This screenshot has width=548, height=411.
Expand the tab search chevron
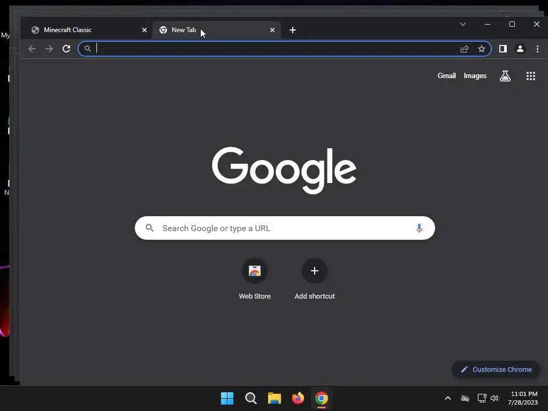click(x=463, y=24)
